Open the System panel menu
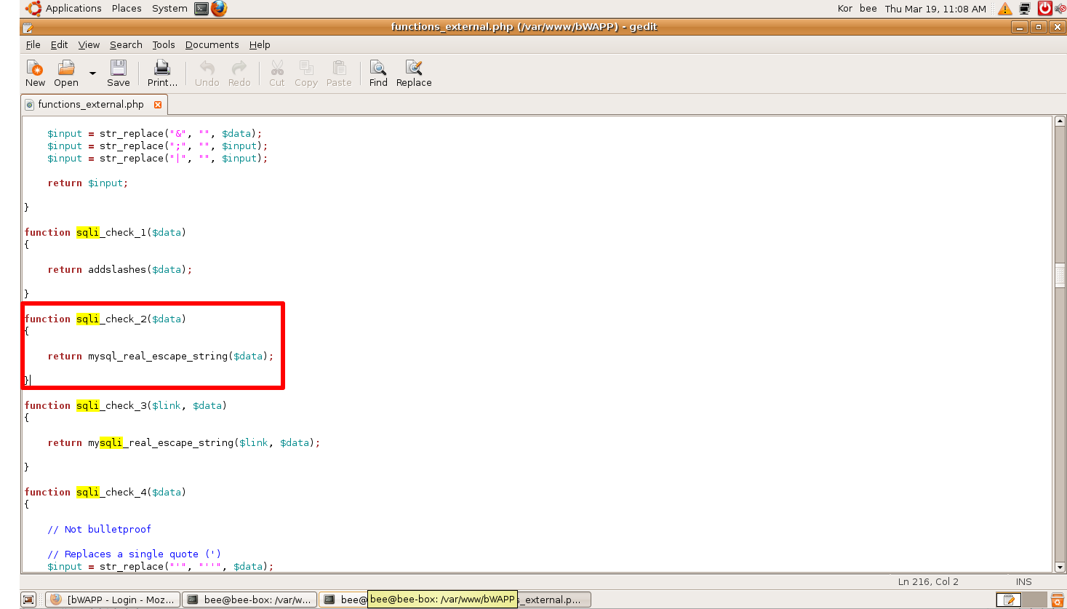1067x609 pixels. point(169,9)
